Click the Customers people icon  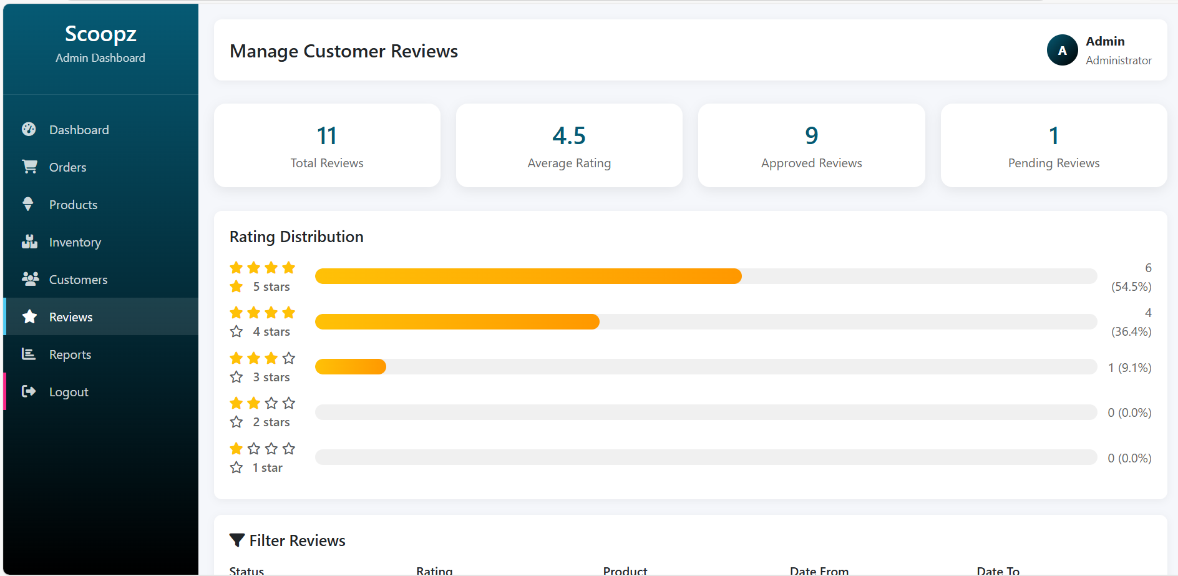(x=30, y=279)
